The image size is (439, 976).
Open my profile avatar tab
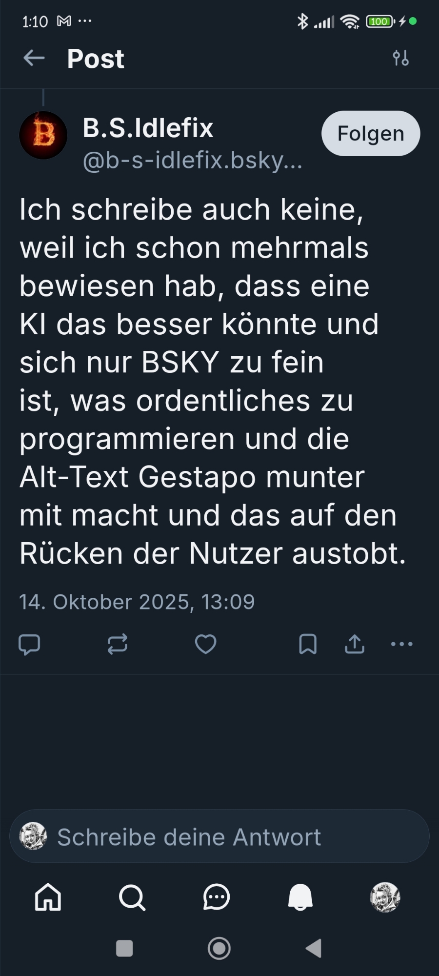click(x=385, y=897)
